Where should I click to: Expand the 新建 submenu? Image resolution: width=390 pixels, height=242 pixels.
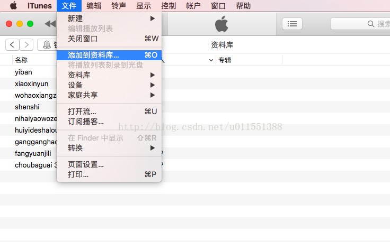109,18
